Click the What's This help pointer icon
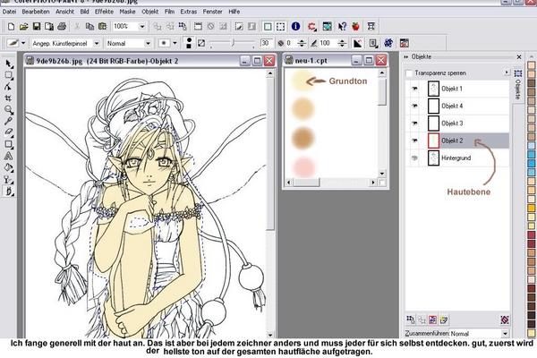This screenshot has height=358, width=537. coord(342,26)
